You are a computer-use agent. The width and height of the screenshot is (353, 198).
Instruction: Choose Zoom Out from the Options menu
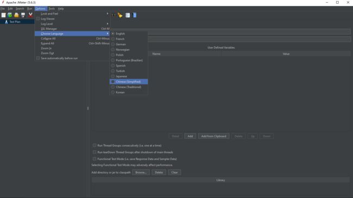point(72,53)
